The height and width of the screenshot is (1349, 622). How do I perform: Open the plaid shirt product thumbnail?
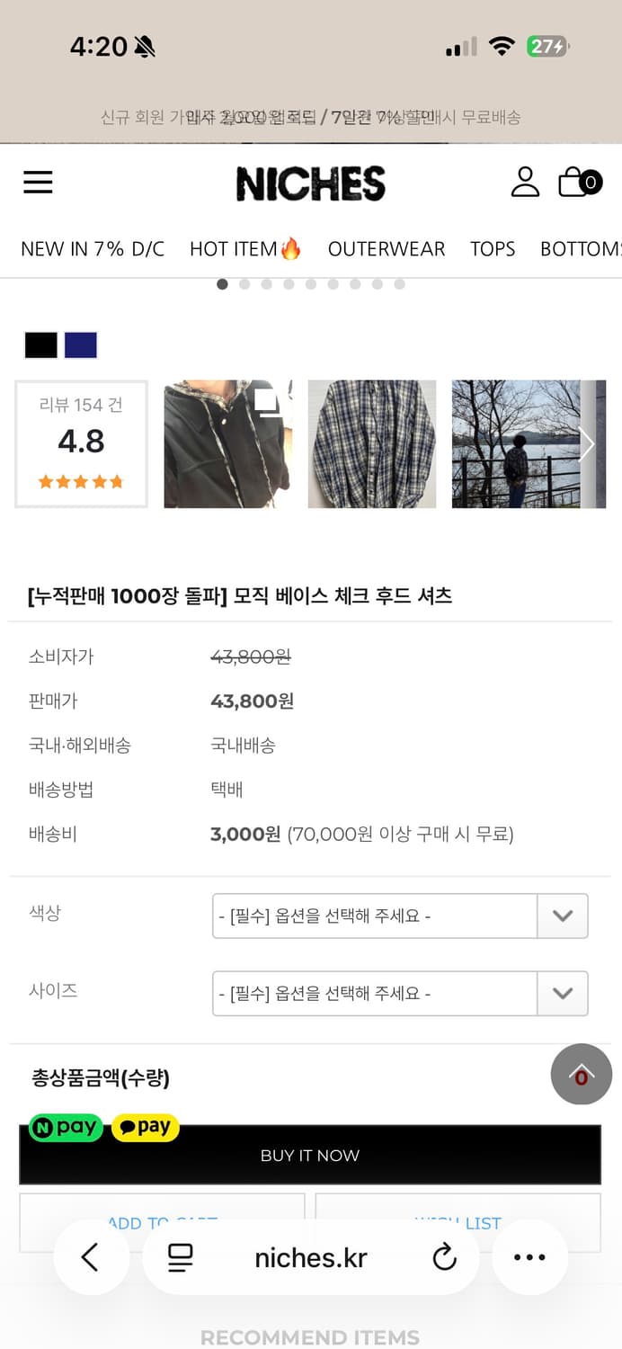coord(371,443)
